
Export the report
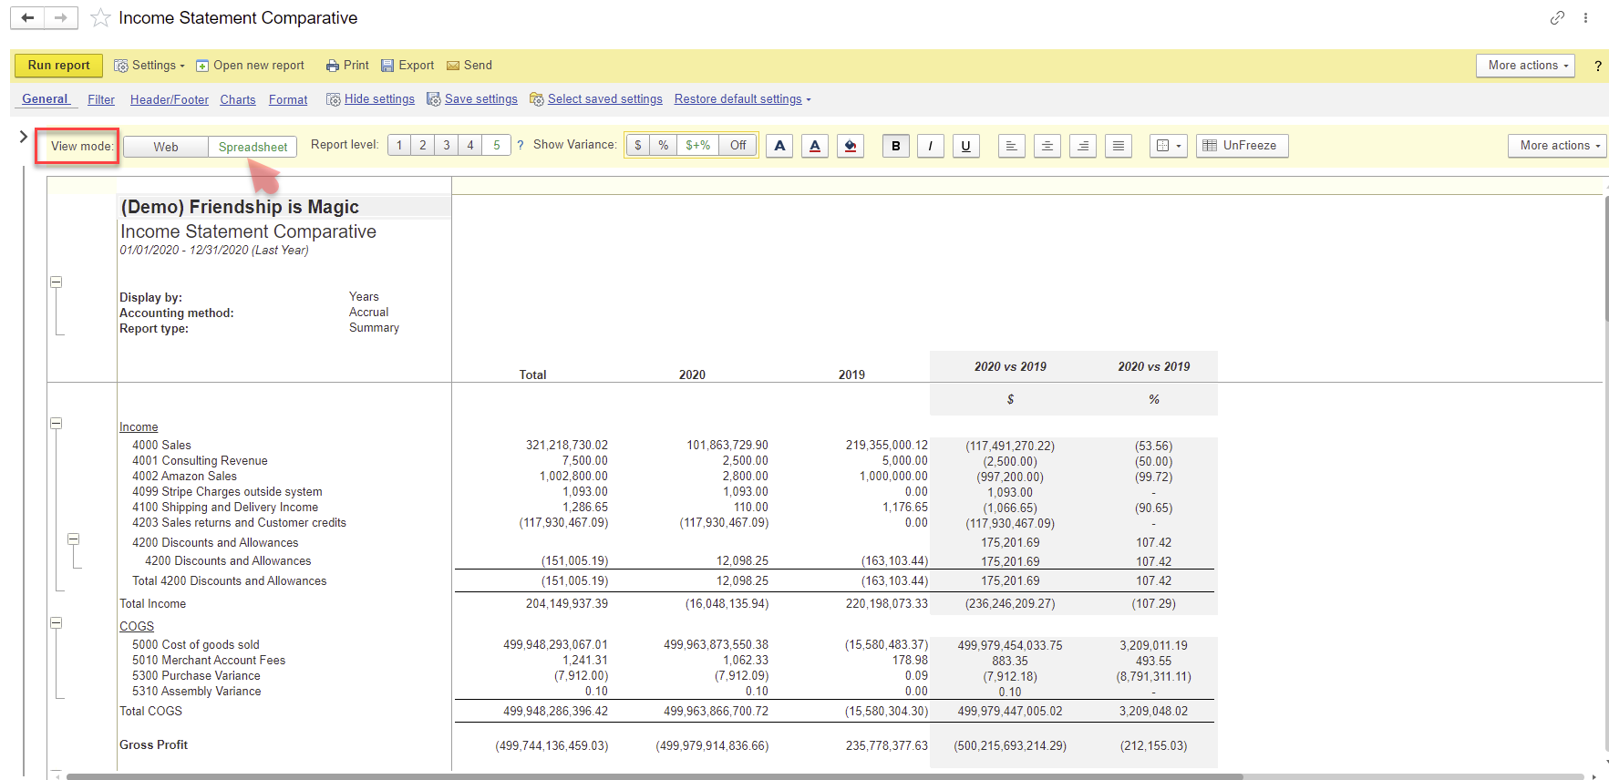click(x=407, y=66)
